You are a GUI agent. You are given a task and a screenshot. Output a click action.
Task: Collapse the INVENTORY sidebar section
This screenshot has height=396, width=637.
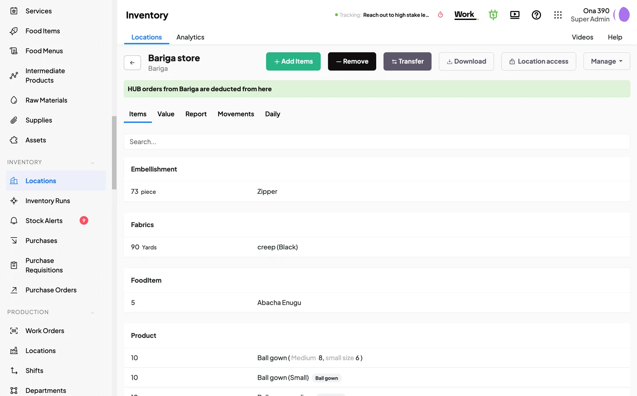92,163
